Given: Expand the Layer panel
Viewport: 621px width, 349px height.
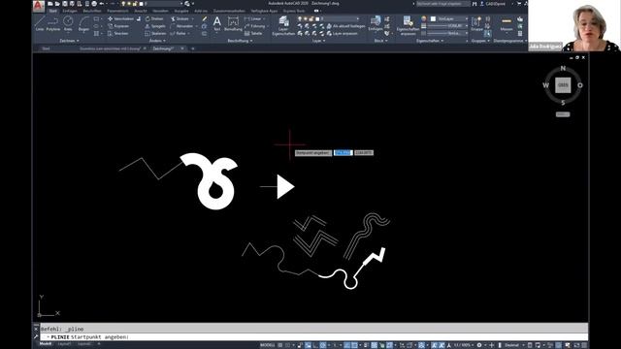Looking at the screenshot, I should [319, 41].
